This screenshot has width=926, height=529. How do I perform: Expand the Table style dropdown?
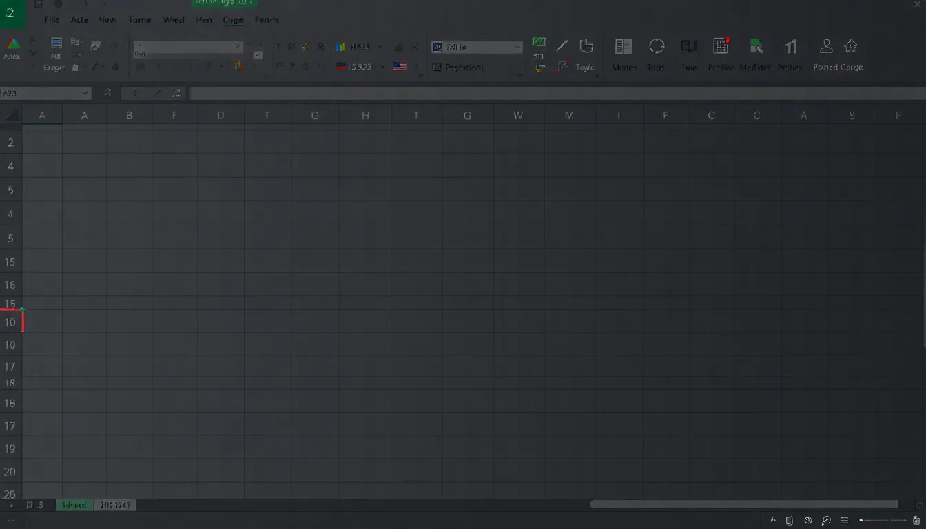click(517, 47)
